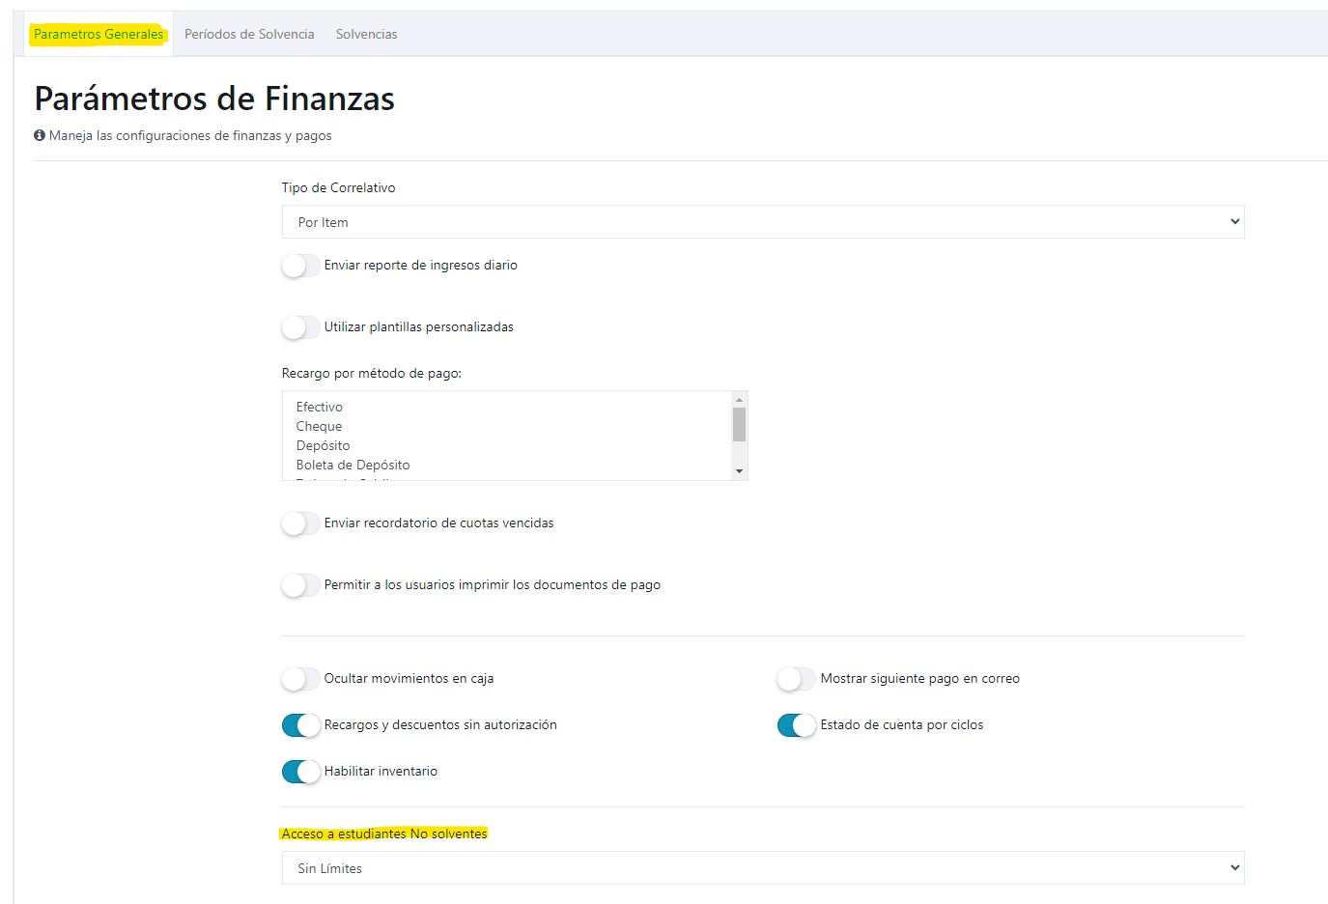Open the Solvencias tab
Image resolution: width=1328 pixels, height=904 pixels.
(367, 34)
